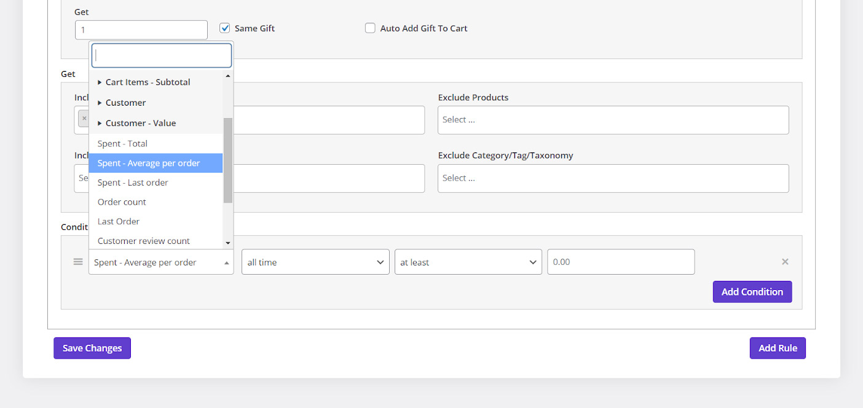Enable Auto Add Gift To Cart

[370, 28]
